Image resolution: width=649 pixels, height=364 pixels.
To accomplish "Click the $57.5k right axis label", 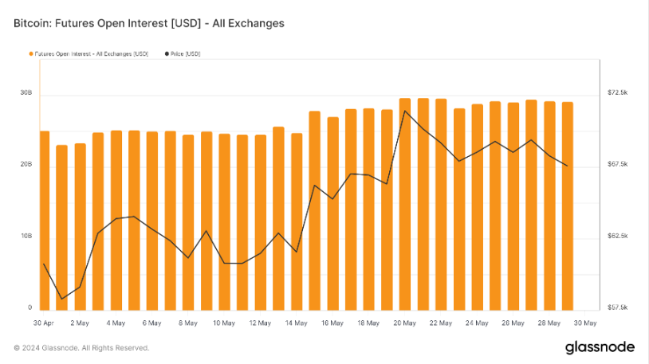I will pyautogui.click(x=618, y=307).
